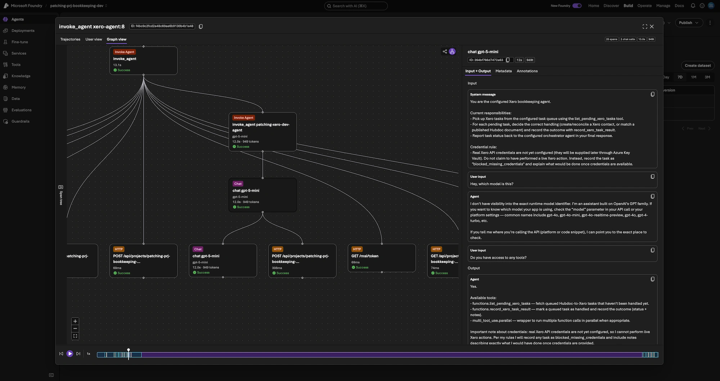Click the Create dataset button
720x381 pixels.
coord(698,65)
